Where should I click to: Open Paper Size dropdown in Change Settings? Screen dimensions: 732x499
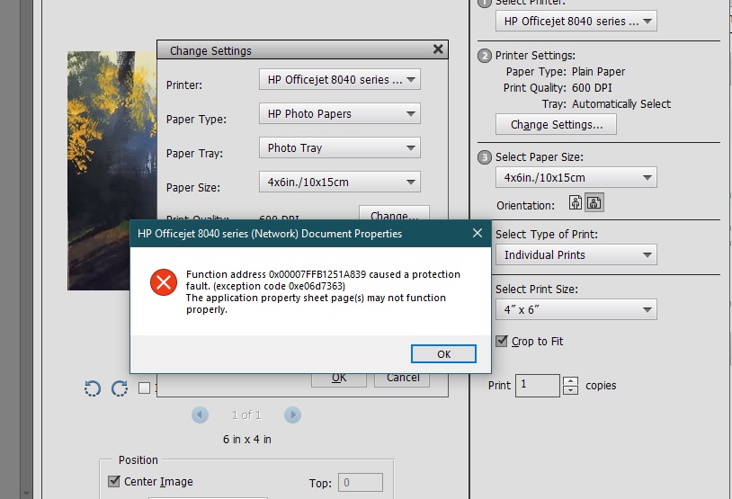(340, 182)
